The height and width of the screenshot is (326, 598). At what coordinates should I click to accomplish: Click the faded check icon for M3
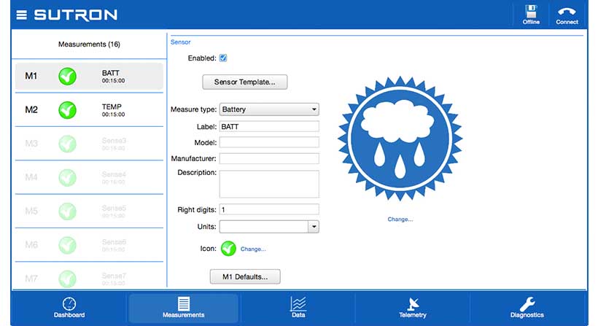pos(68,144)
